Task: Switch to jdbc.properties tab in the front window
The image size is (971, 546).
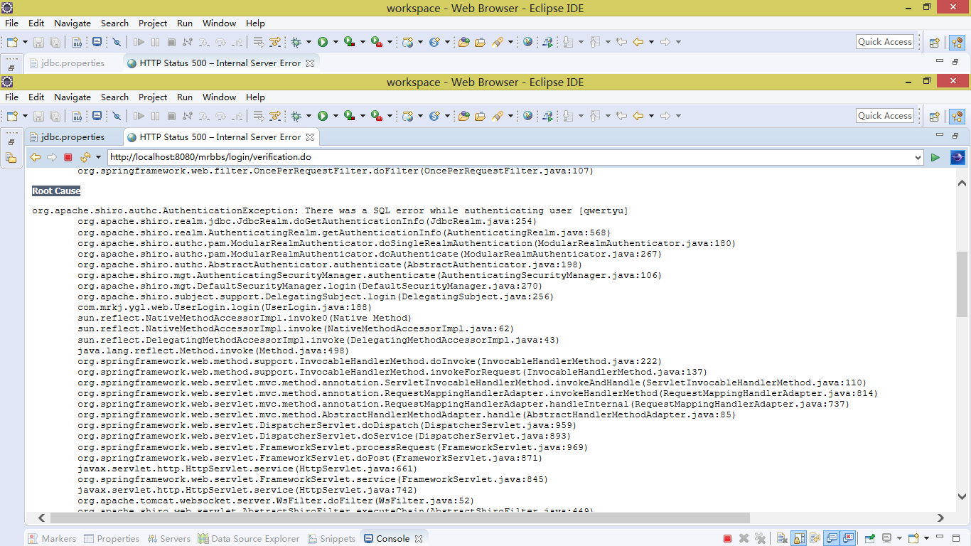Action: point(73,137)
